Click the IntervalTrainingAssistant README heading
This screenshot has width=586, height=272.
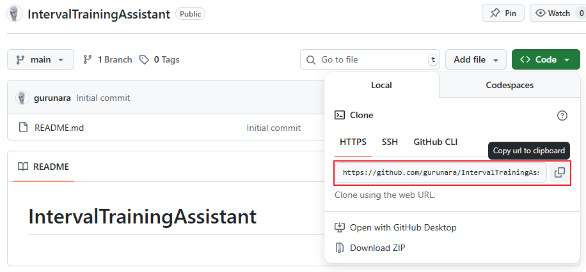coord(143,216)
